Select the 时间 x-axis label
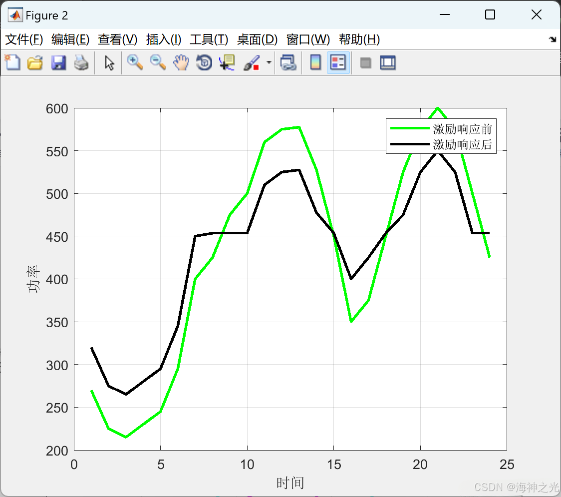This screenshot has width=561, height=497. pyautogui.click(x=290, y=483)
